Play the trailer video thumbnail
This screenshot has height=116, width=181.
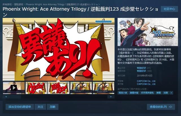[14, 88]
